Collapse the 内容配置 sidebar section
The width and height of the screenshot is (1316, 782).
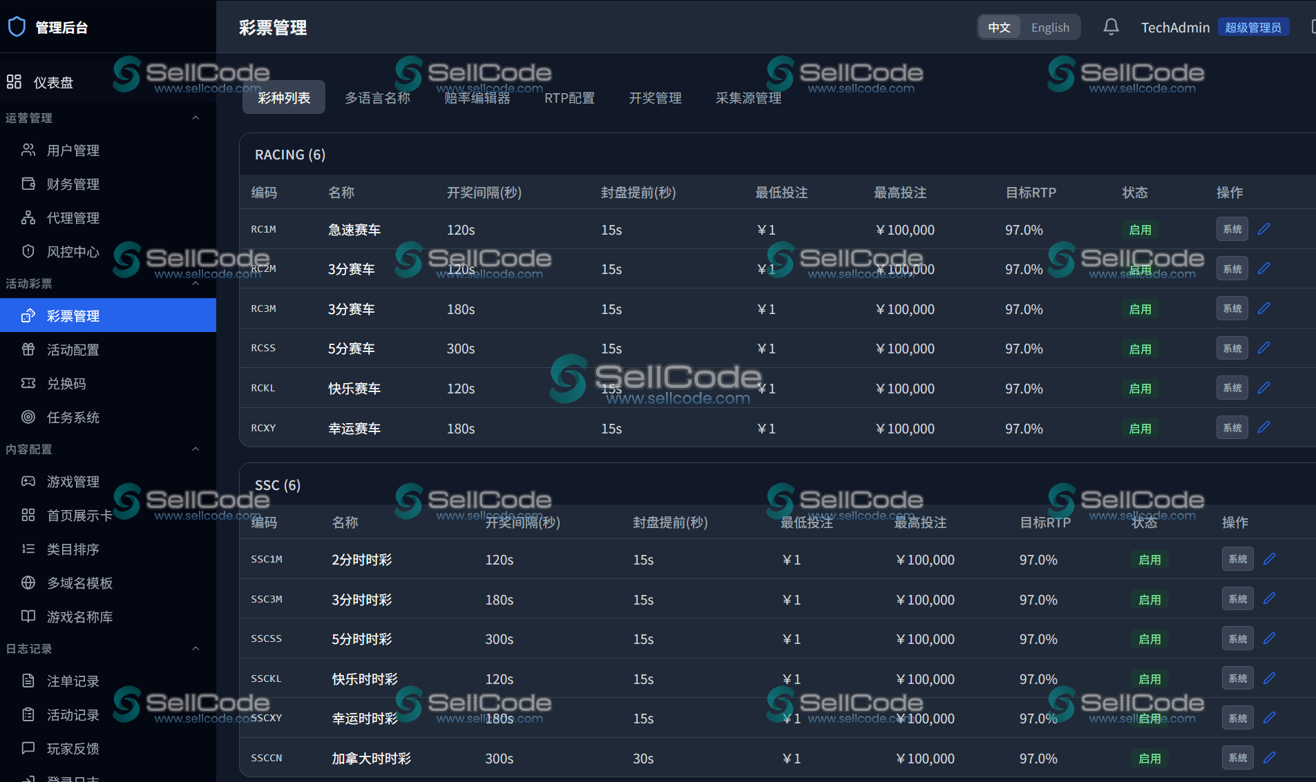[x=196, y=449]
